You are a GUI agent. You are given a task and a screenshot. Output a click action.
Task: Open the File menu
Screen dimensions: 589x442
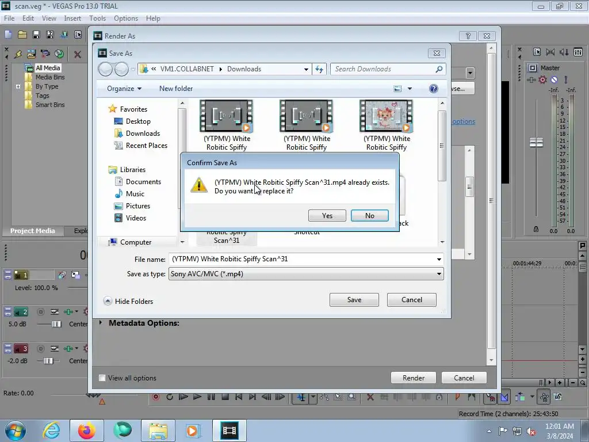[9, 18]
